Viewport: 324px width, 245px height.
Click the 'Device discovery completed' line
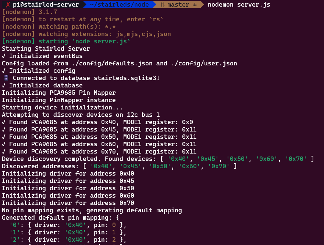tap(158, 159)
